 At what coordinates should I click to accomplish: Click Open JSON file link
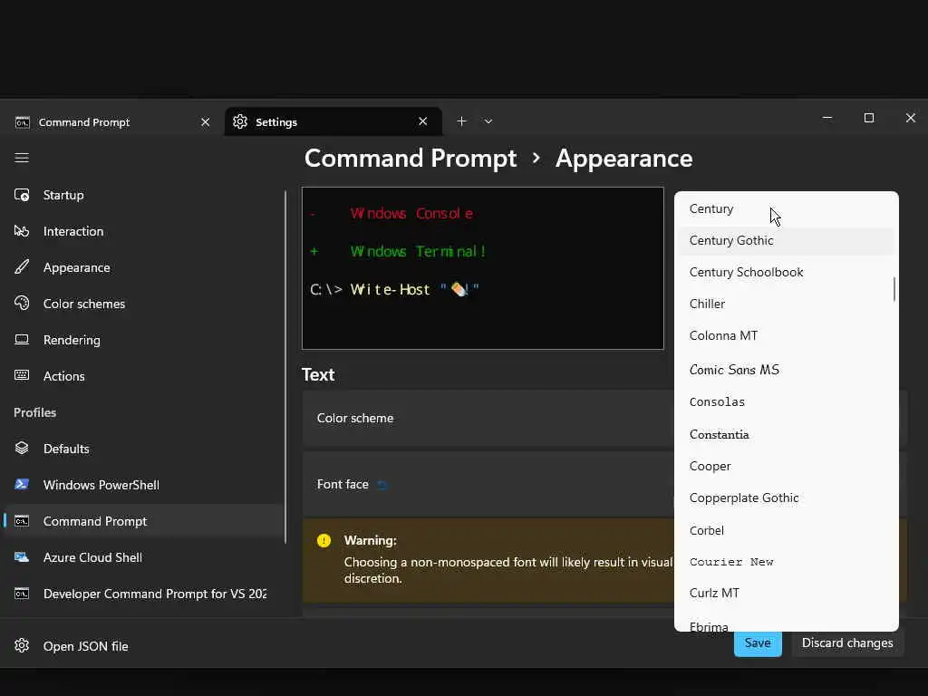85,645
